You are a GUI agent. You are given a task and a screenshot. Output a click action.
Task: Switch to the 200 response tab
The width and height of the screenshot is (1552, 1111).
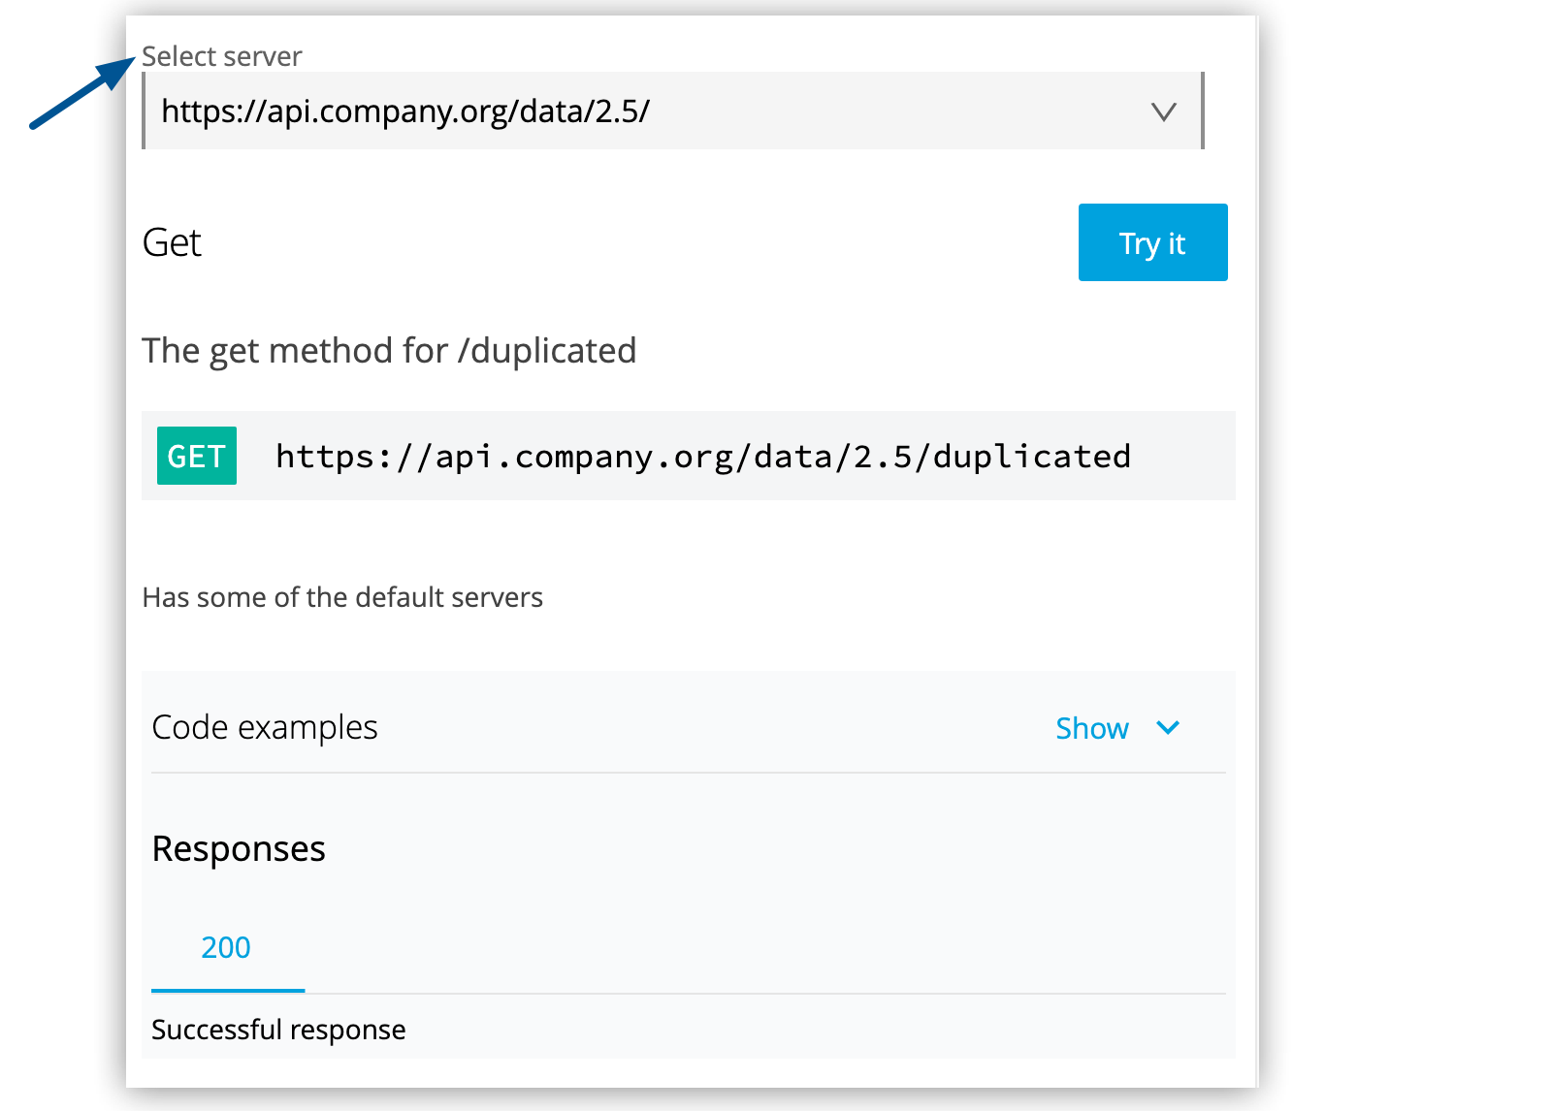226,947
